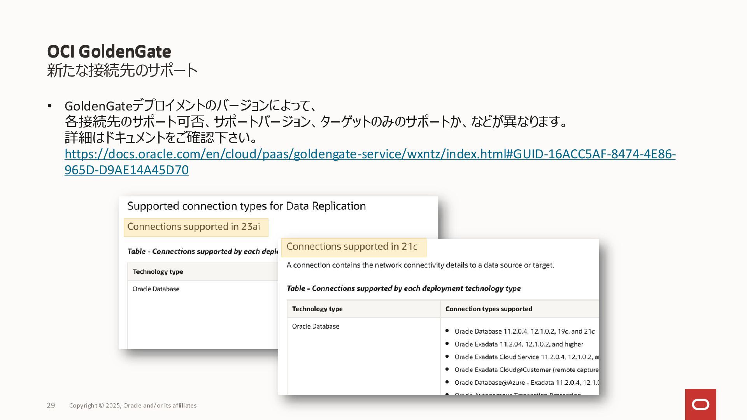Click 'Technology type' header in the 23ai table
This screenshot has width=747, height=420.
coord(158,271)
